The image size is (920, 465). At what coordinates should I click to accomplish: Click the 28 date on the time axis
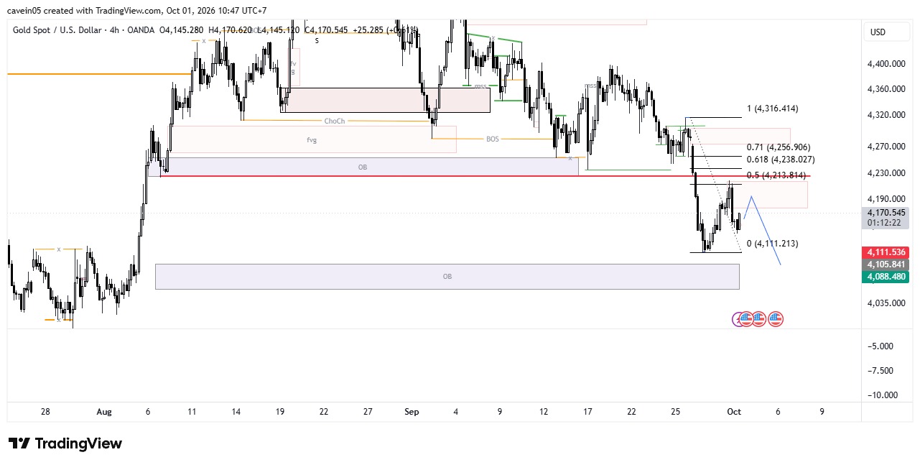pos(45,412)
